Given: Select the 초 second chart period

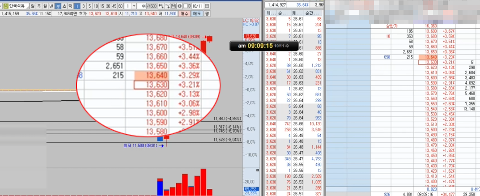Looking at the screenshot, I should point(64,6).
